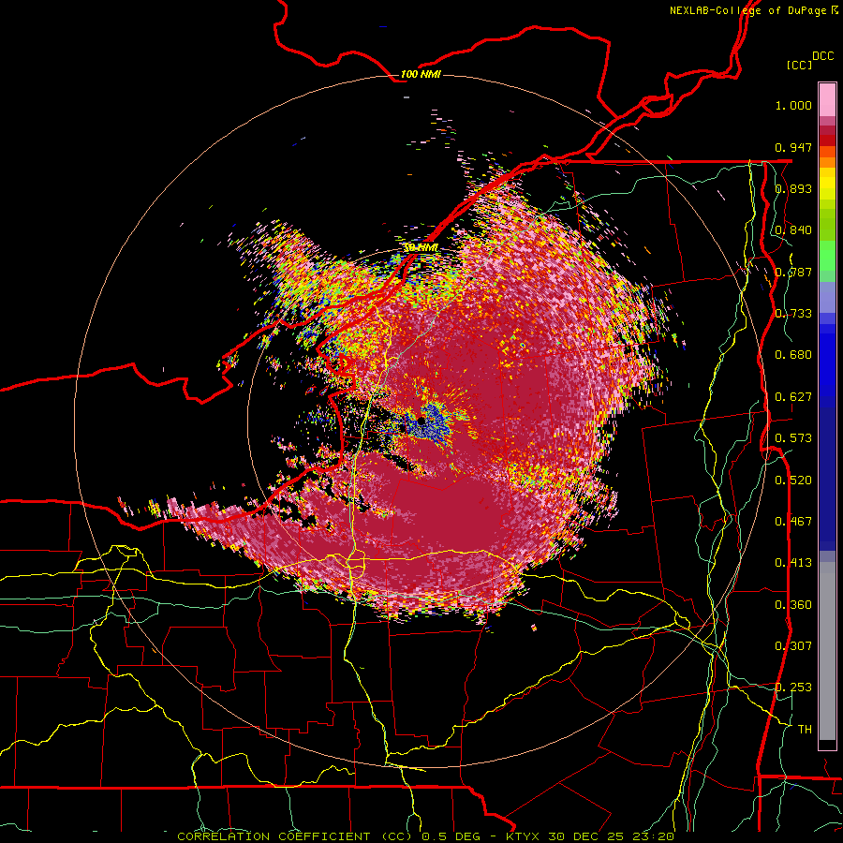
Task: Click the 0.893 legend value
Action: pos(793,188)
